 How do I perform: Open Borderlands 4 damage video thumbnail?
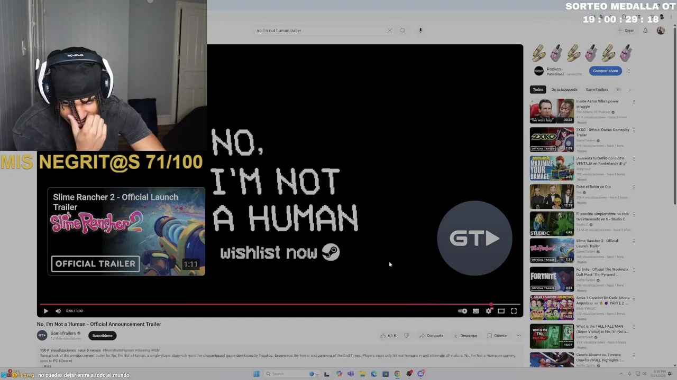pyautogui.click(x=552, y=168)
